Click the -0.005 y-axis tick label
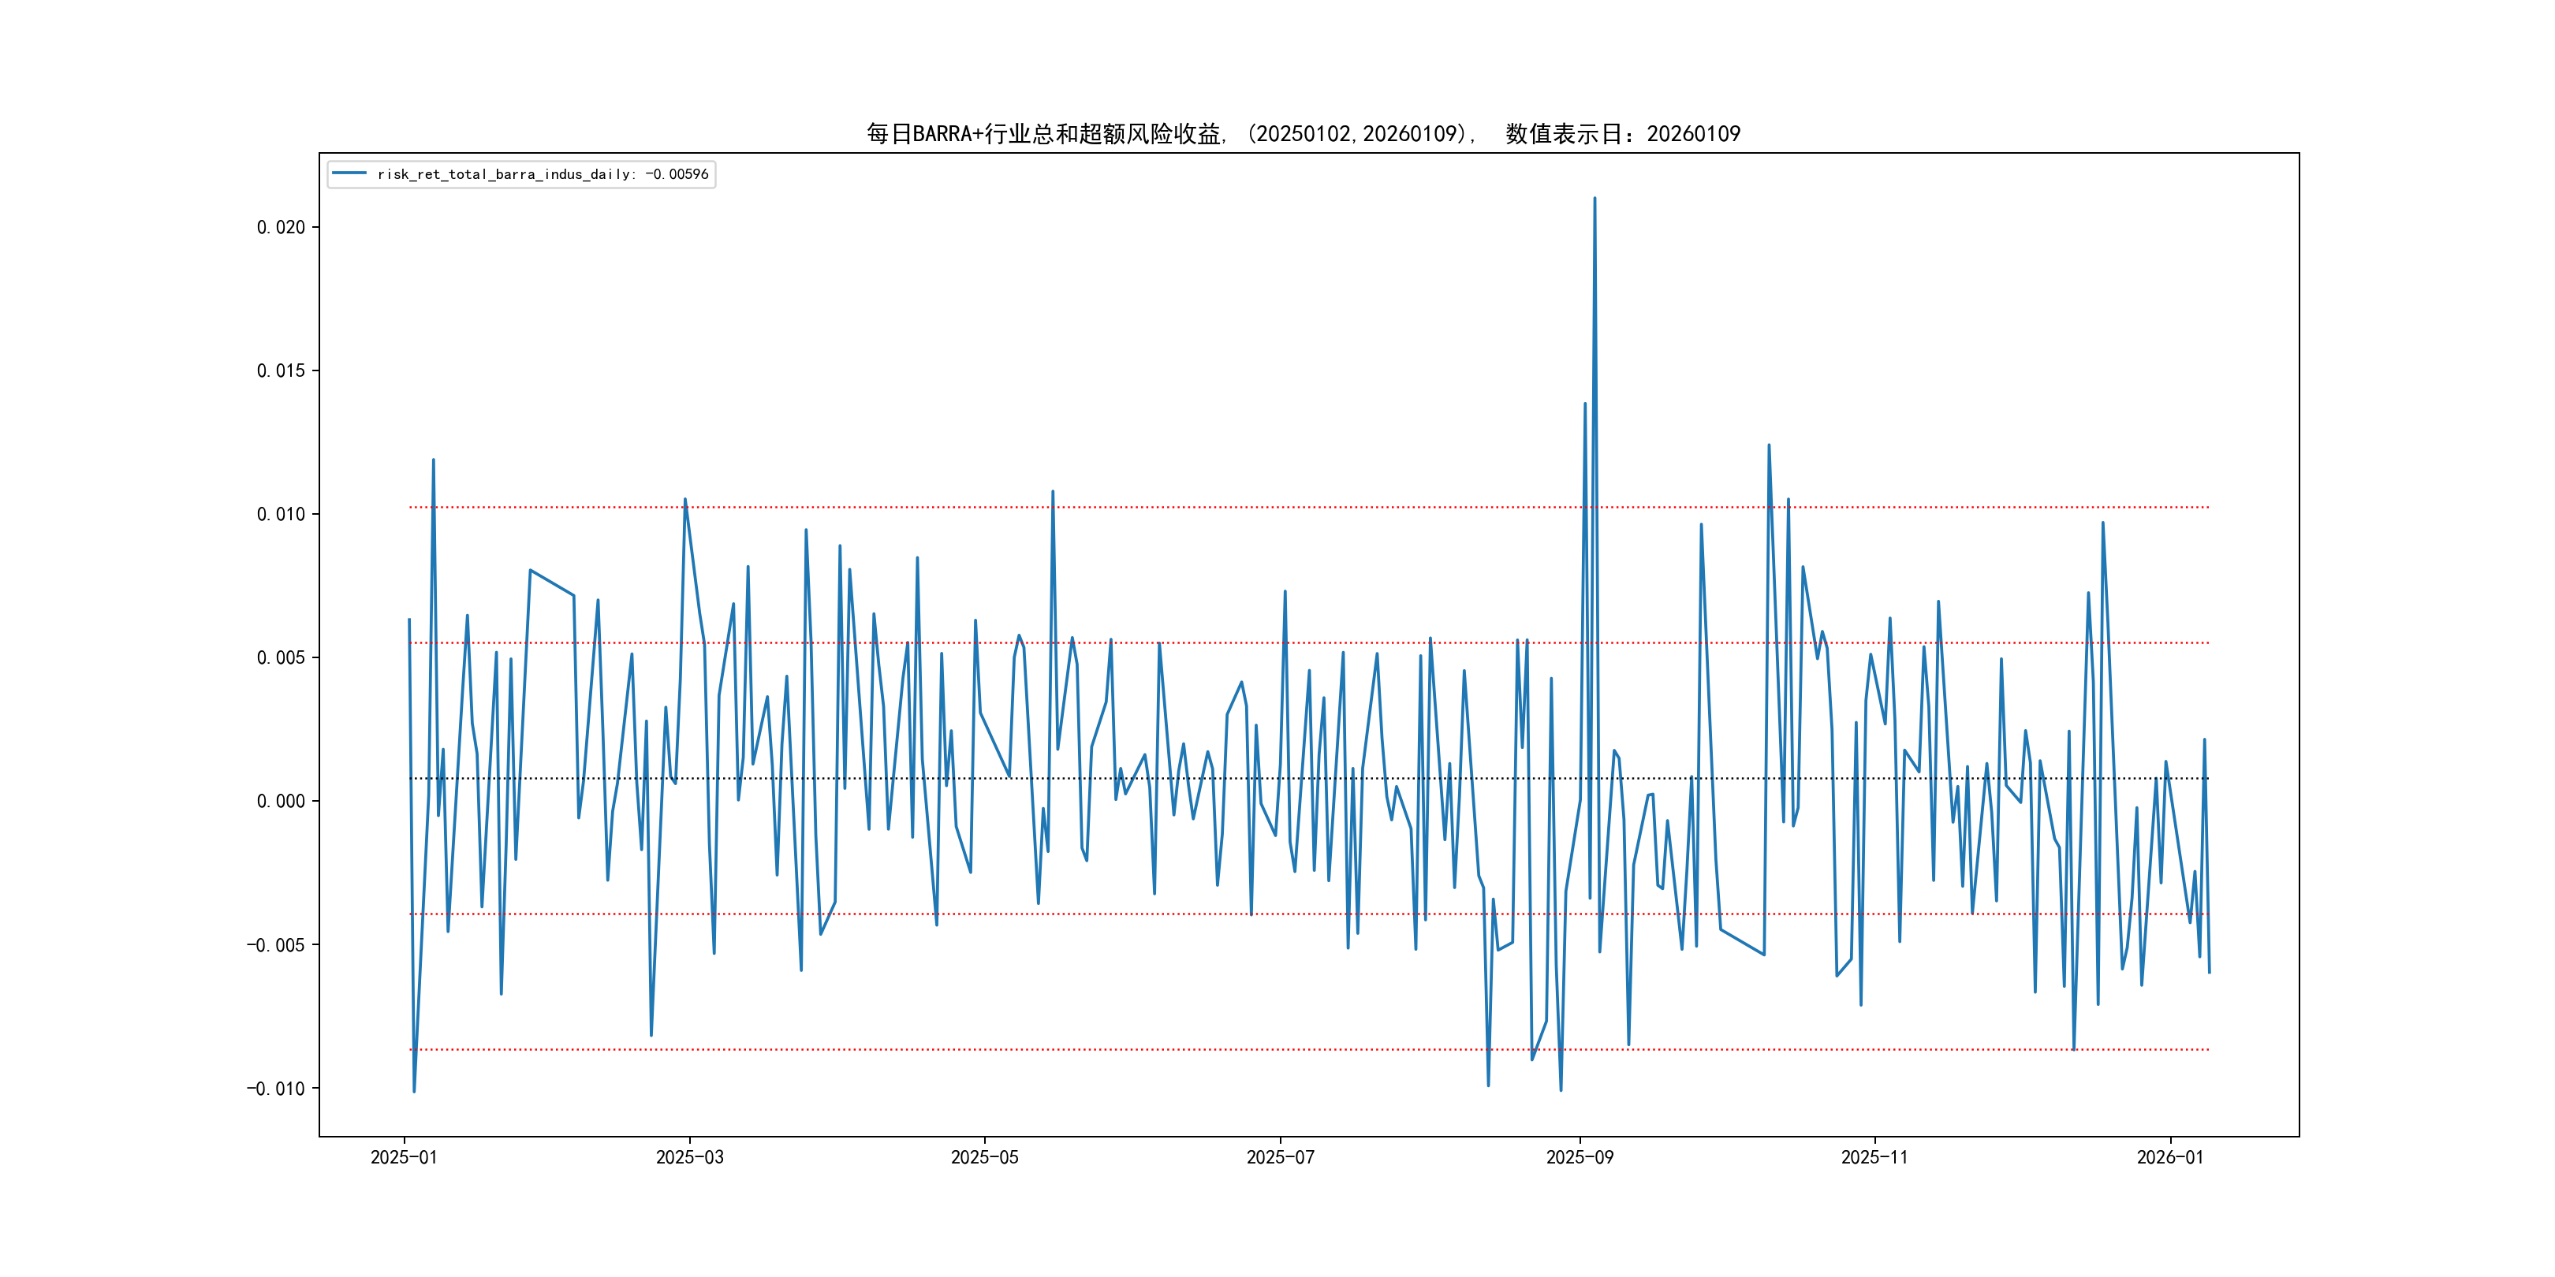This screenshot has width=2555, height=1277. click(274, 945)
